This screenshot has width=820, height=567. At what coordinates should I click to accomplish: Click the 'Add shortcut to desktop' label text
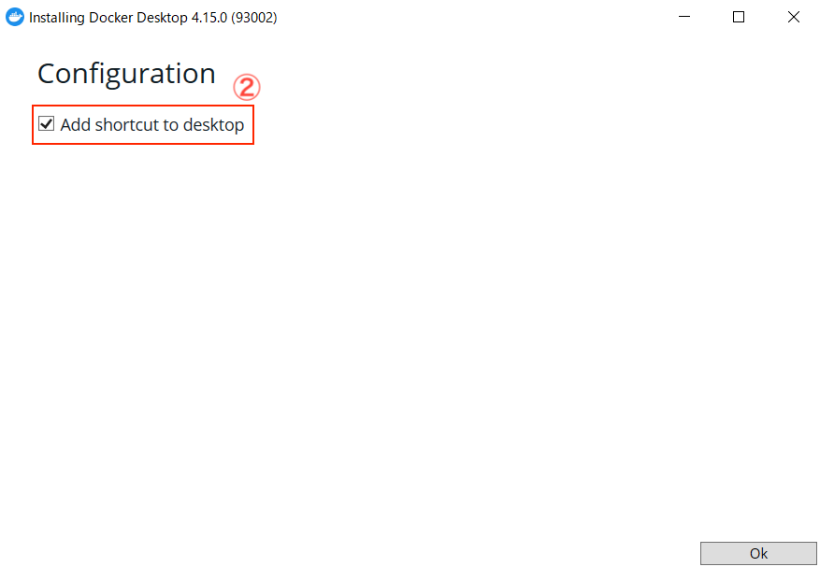(152, 125)
